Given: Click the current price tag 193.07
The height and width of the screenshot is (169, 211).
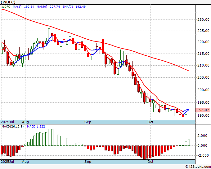Looking at the screenshot, I should 203,110.
